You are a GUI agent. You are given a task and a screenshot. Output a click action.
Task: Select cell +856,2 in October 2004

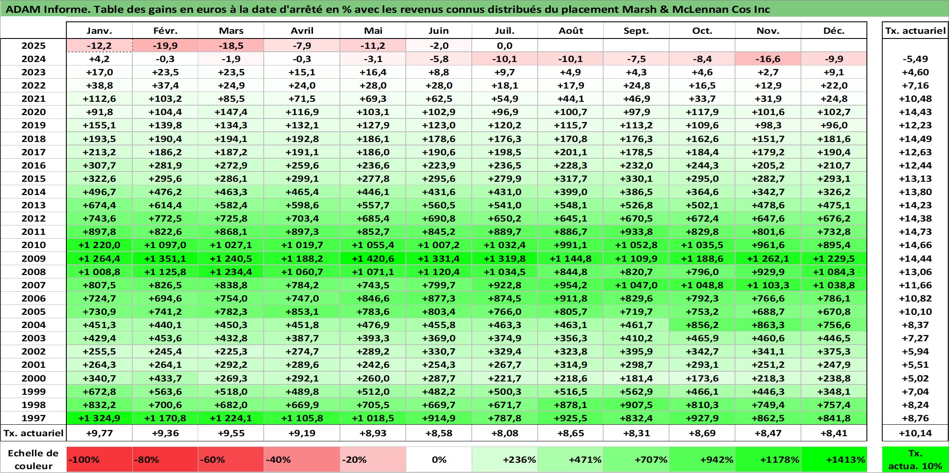coord(702,325)
